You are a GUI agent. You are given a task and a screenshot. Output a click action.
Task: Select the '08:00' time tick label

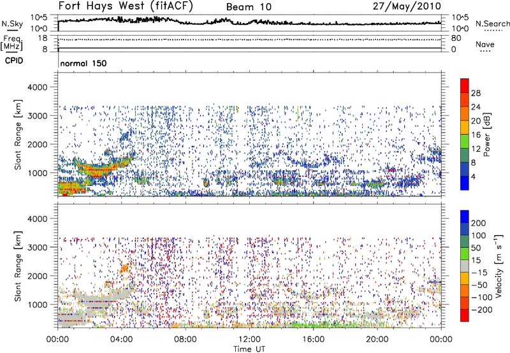point(186,340)
